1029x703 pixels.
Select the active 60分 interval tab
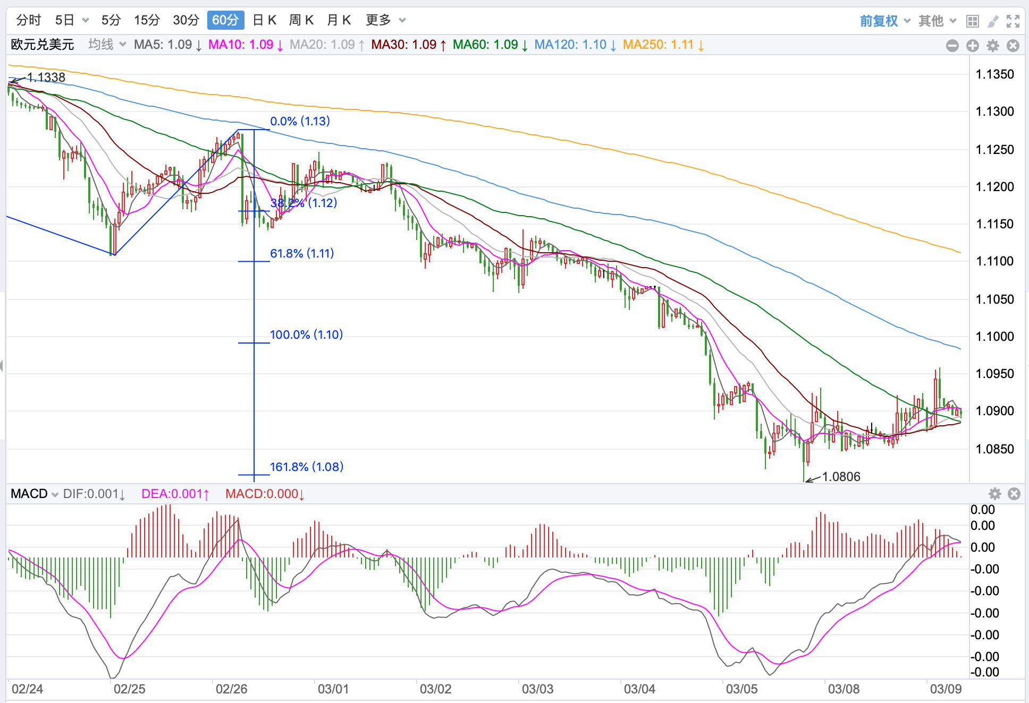tap(225, 20)
